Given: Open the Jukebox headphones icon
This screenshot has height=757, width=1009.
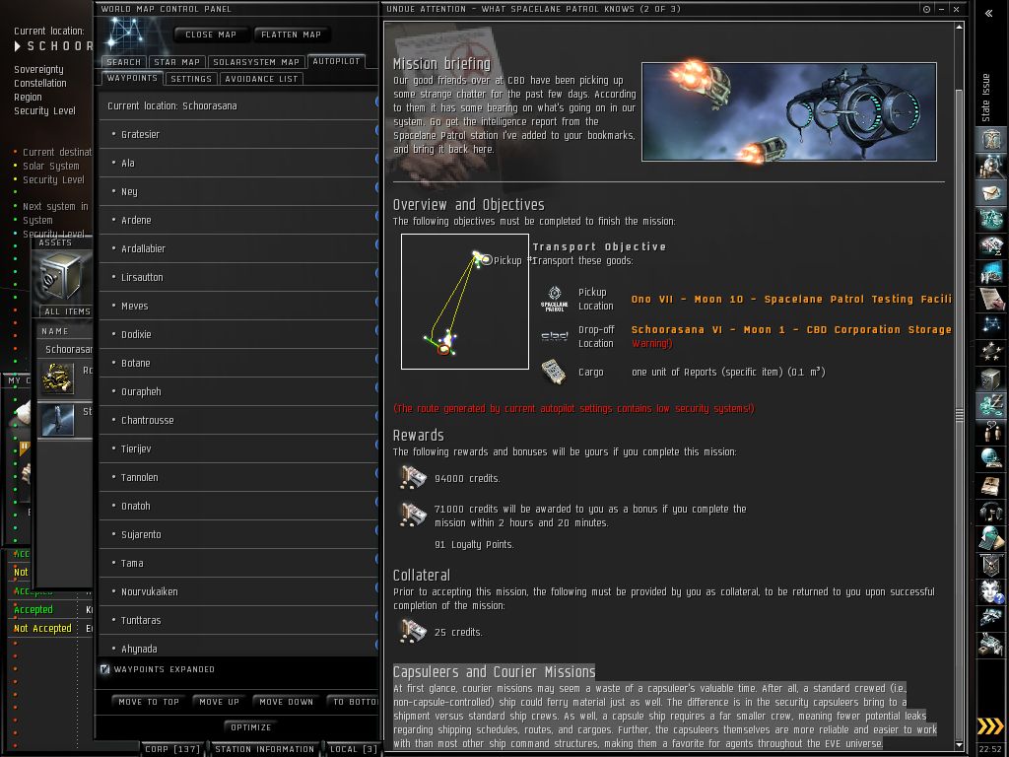Looking at the screenshot, I should (991, 512).
